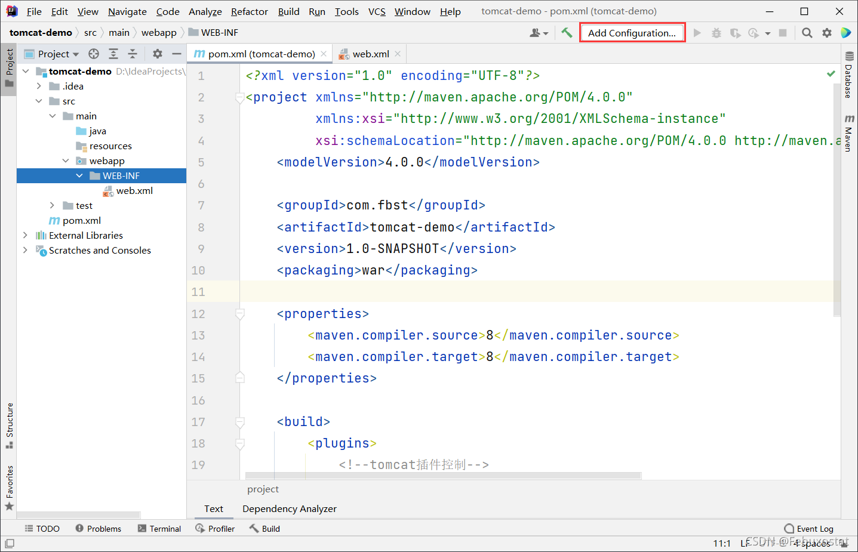Fold the project tag at line 2
Screen dimensions: 858x552
click(240, 97)
